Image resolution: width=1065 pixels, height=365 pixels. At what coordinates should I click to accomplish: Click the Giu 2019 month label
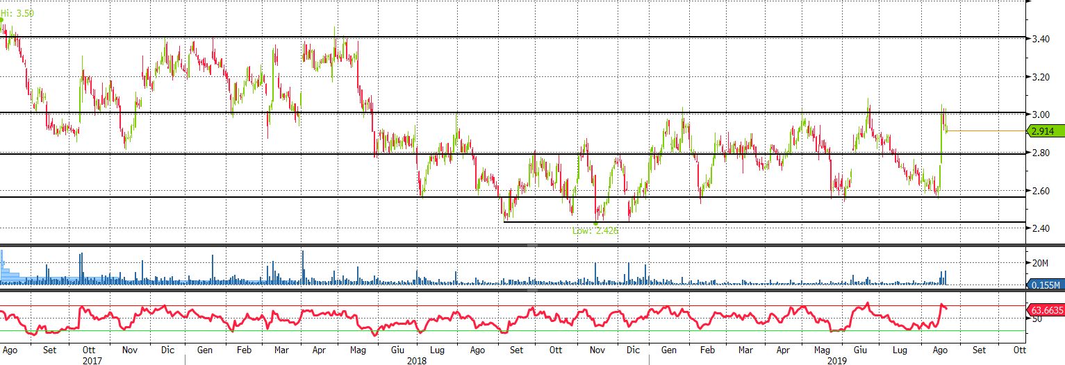pyautogui.click(x=860, y=350)
